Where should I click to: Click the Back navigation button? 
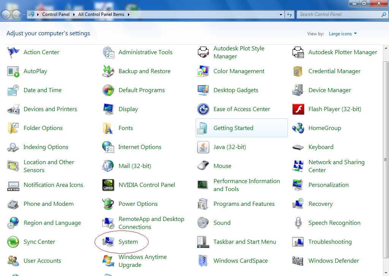(6, 14)
